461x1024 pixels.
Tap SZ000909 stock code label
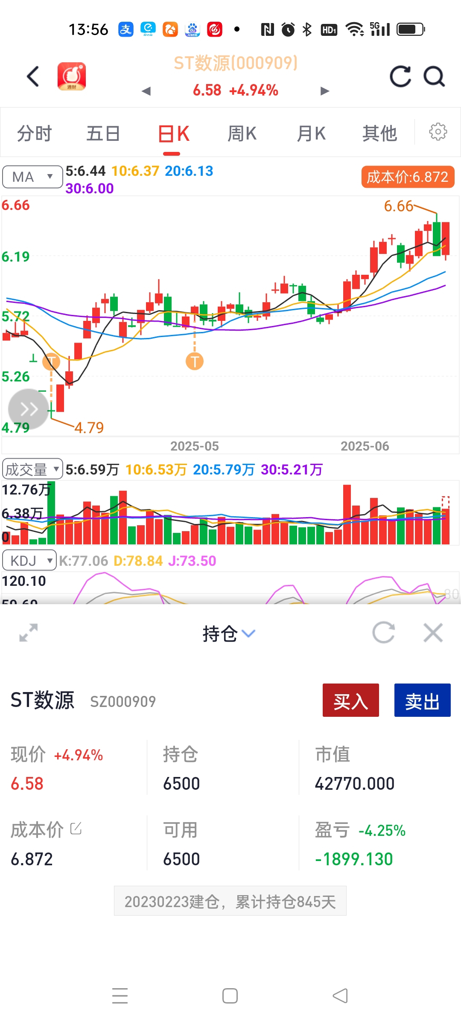click(x=123, y=701)
